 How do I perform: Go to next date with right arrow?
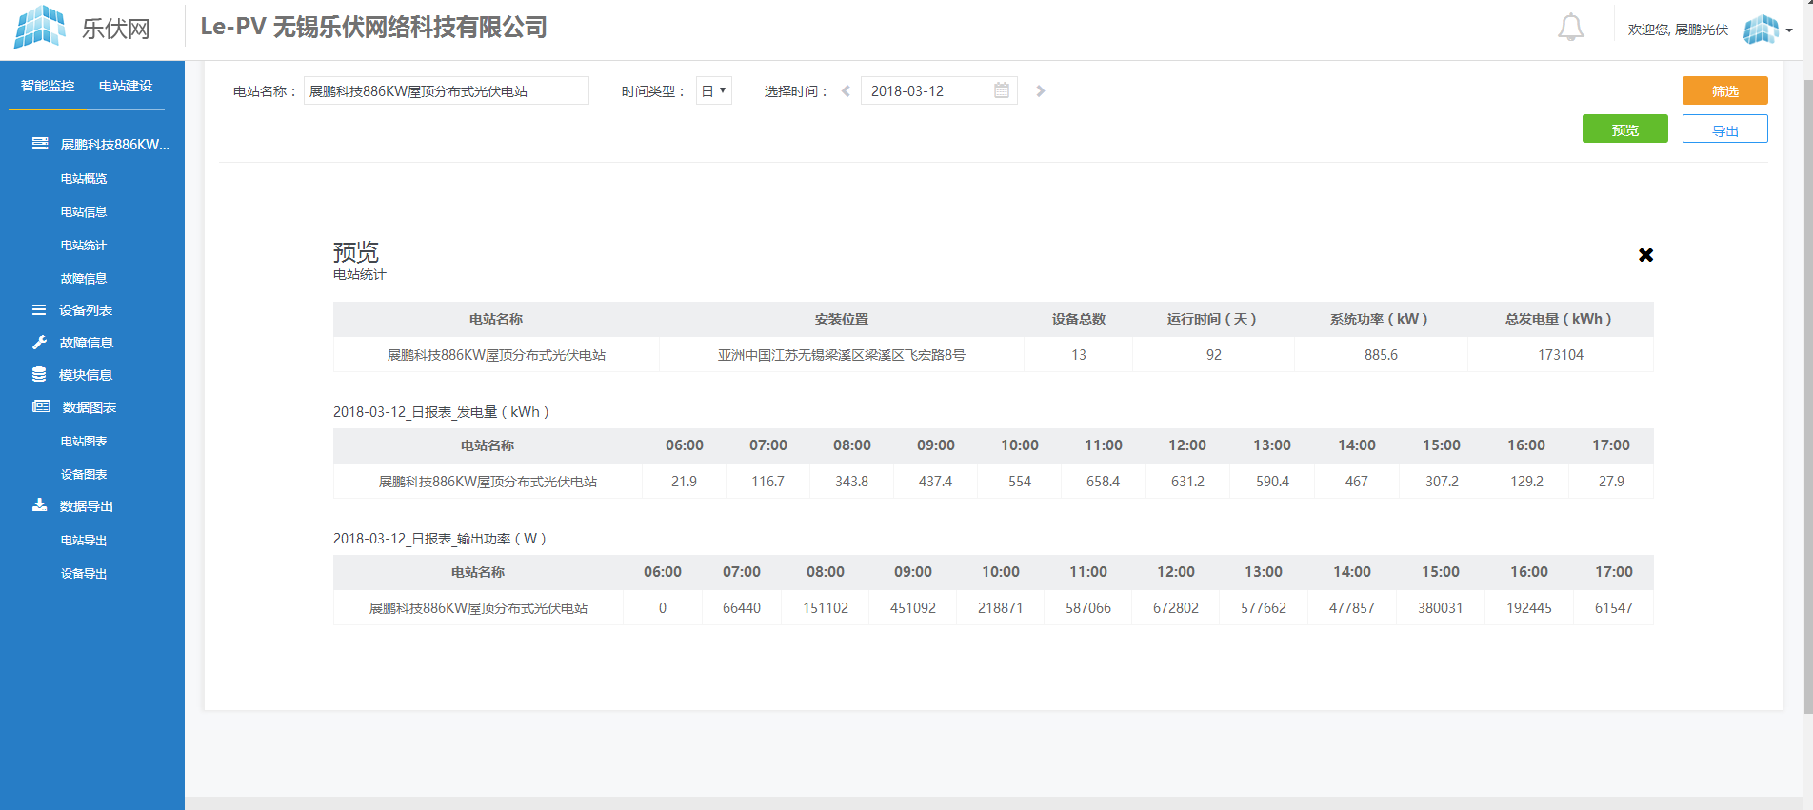pyautogui.click(x=1041, y=91)
